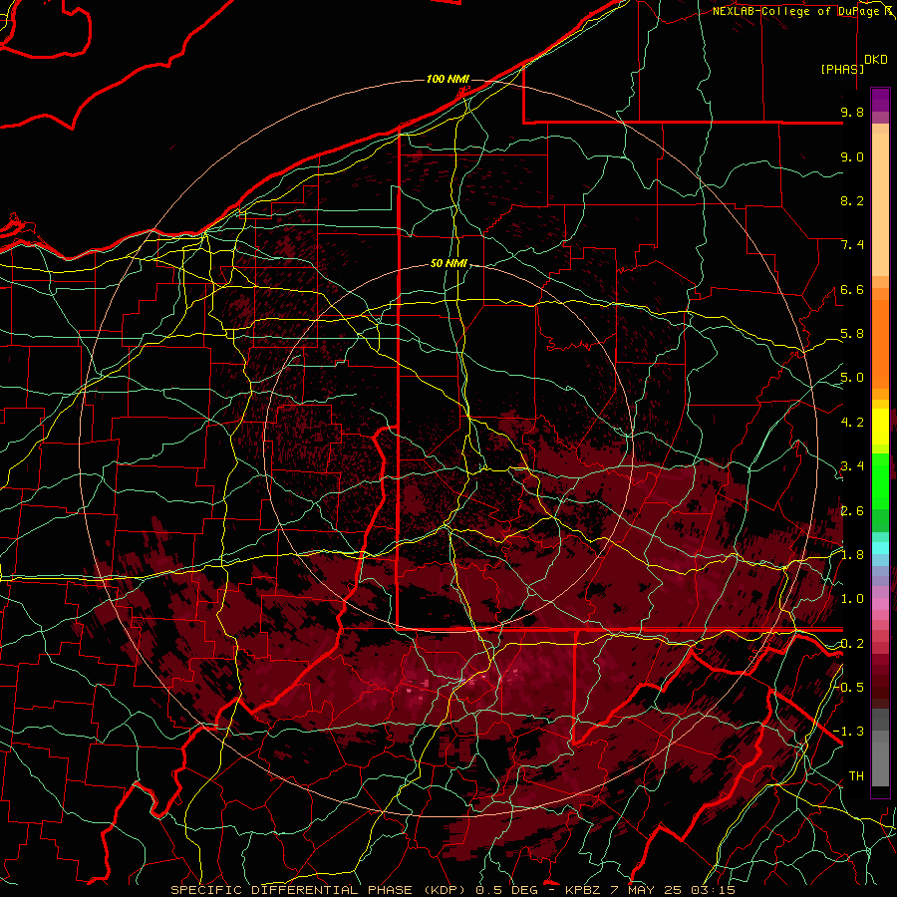This screenshot has height=897, width=897.
Task: Click the 8.2 scale value
Action: tap(852, 200)
